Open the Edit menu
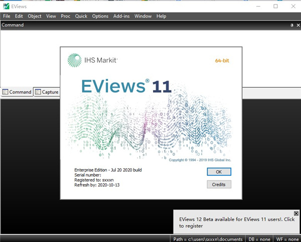301x242 pixels. [x=19, y=16]
